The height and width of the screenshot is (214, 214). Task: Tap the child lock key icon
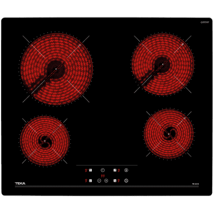point(126,170)
